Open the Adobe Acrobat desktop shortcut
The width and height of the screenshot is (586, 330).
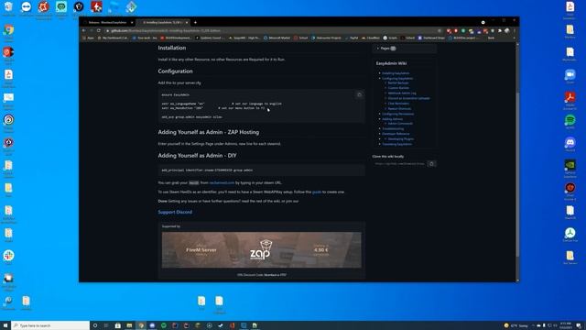(x=570, y=100)
